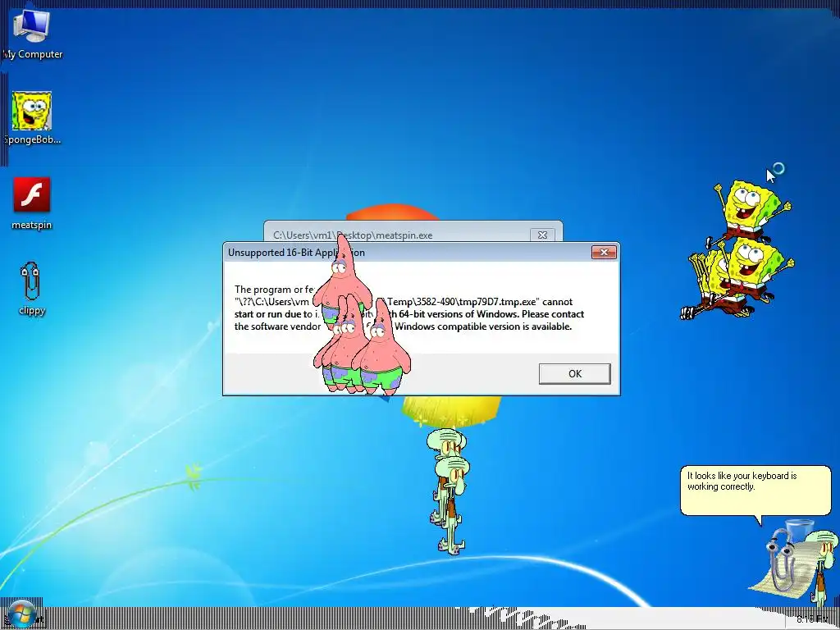The height and width of the screenshot is (630, 840).
Task: Click the taskbar clock
Action: (x=812, y=619)
